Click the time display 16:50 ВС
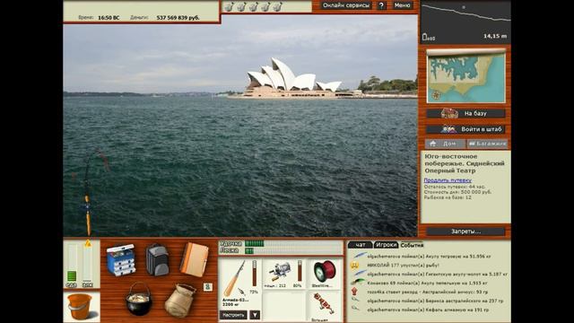This screenshot has height=323, width=574. [109, 18]
